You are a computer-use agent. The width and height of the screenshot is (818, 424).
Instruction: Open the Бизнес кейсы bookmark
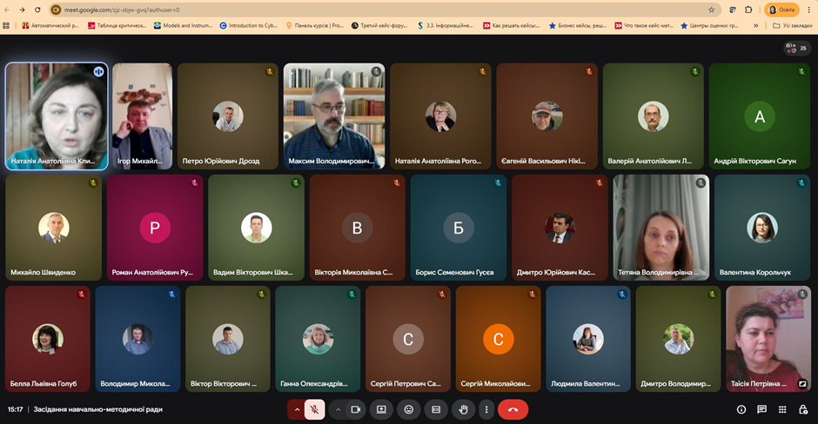(x=578, y=25)
